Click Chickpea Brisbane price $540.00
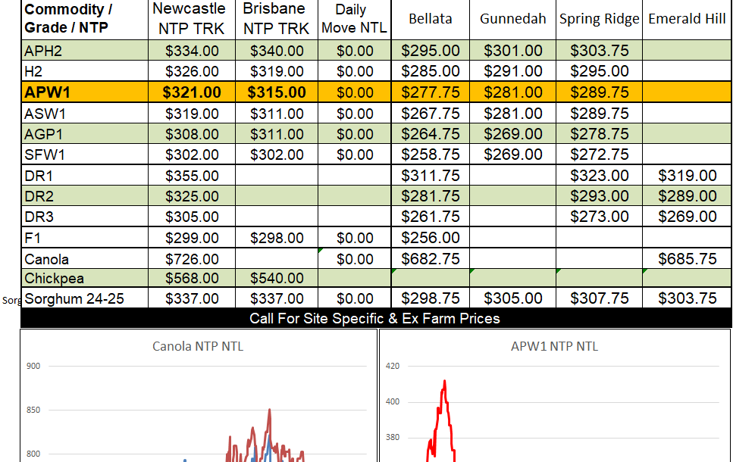Screen dimensions: 755x462 (x=276, y=279)
